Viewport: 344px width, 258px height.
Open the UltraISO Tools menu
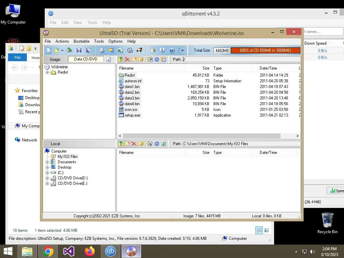[x=99, y=41]
